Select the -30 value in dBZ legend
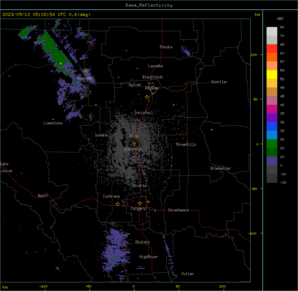The height and width of the screenshot is (291, 298). (283, 182)
